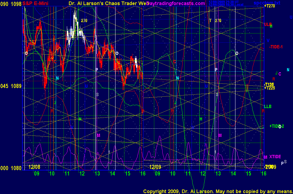This screenshot has height=194, width=293.
Task: Select the magenta "M" letter beside XTIDE
Action: point(266,157)
